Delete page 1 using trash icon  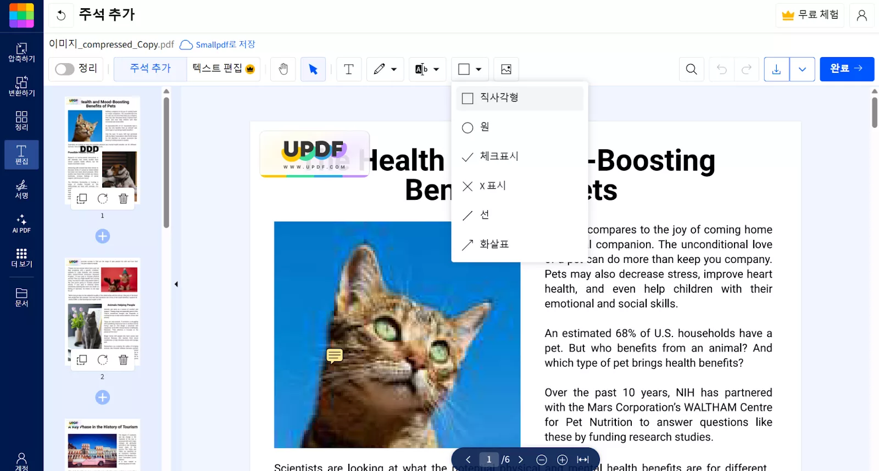[x=123, y=199]
